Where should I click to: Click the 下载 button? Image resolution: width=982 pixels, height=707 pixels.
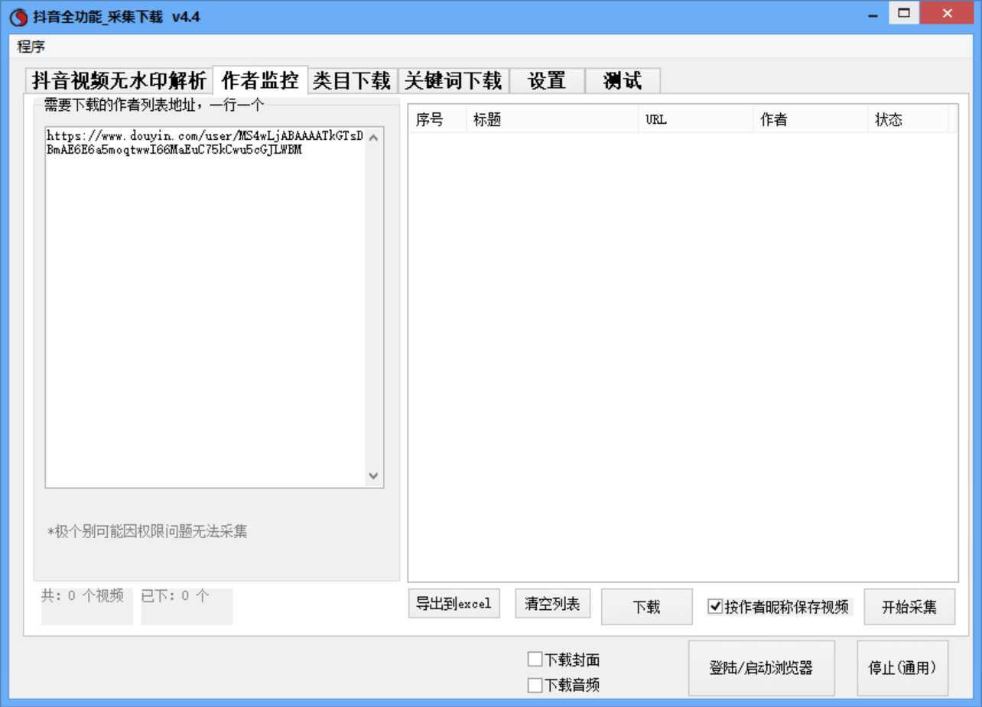[x=646, y=607]
